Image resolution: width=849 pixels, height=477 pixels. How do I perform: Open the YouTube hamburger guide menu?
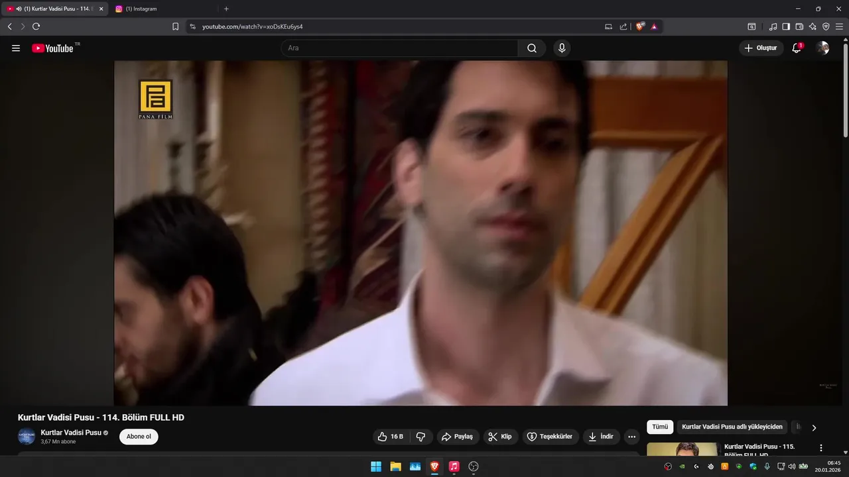point(16,48)
